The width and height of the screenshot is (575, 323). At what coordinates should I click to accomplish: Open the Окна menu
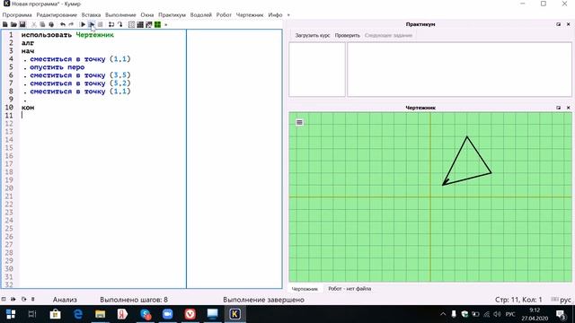tap(147, 15)
